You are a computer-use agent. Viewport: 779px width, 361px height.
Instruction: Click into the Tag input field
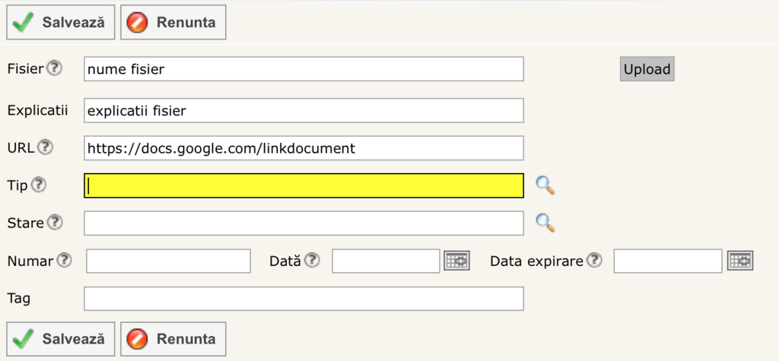pos(304,299)
